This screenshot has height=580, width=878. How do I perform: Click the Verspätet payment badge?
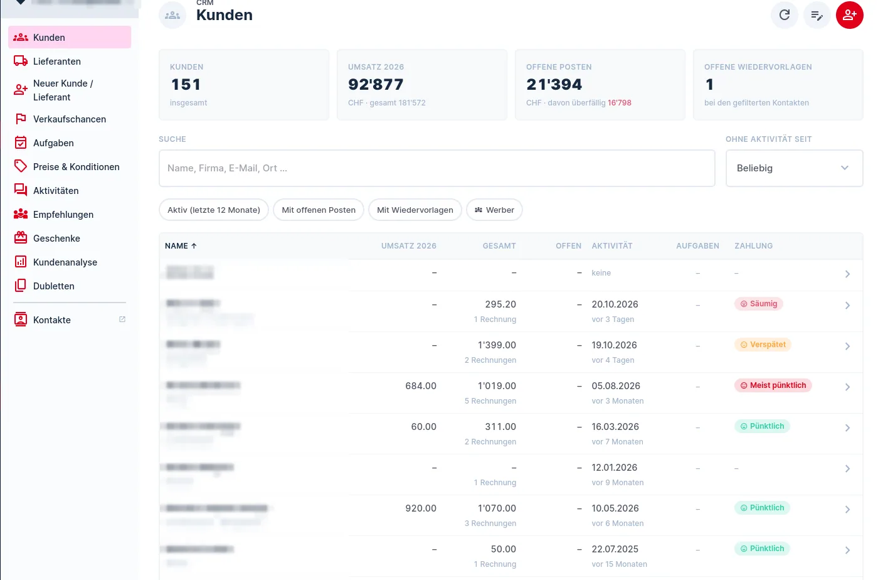tap(763, 345)
